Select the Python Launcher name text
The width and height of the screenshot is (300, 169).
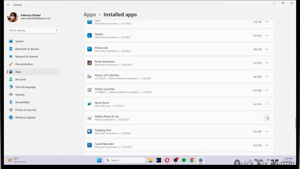click(x=105, y=89)
